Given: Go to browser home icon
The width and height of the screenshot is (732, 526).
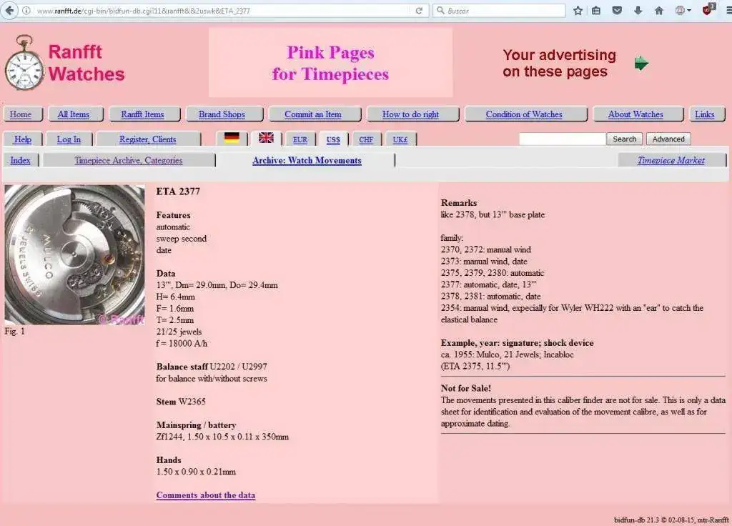Looking at the screenshot, I should (658, 10).
